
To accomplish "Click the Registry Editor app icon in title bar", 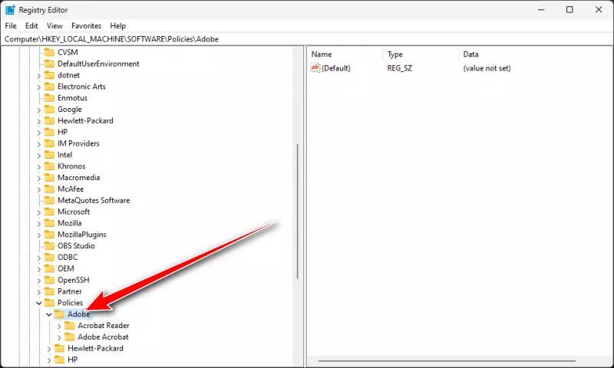I will [10, 10].
